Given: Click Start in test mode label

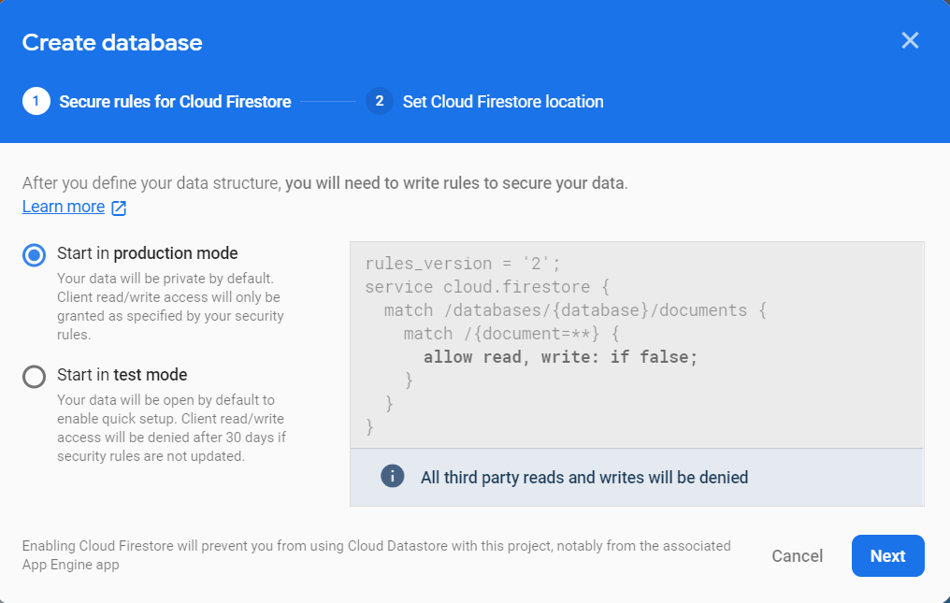Looking at the screenshot, I should pos(122,375).
